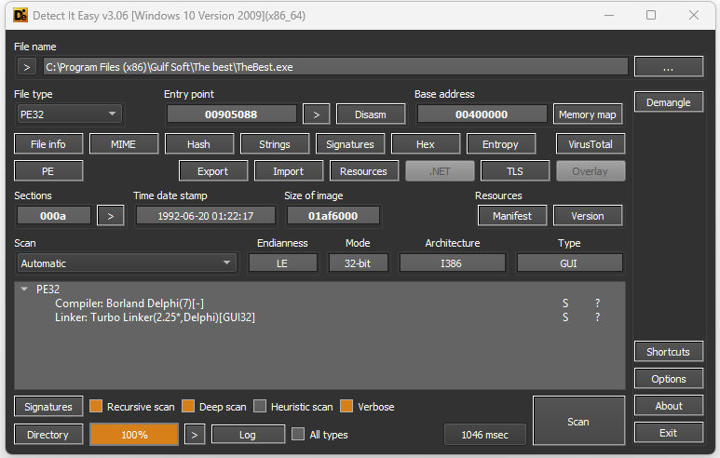The height and width of the screenshot is (458, 720).
Task: Open the MIME viewer
Action: [x=124, y=144]
